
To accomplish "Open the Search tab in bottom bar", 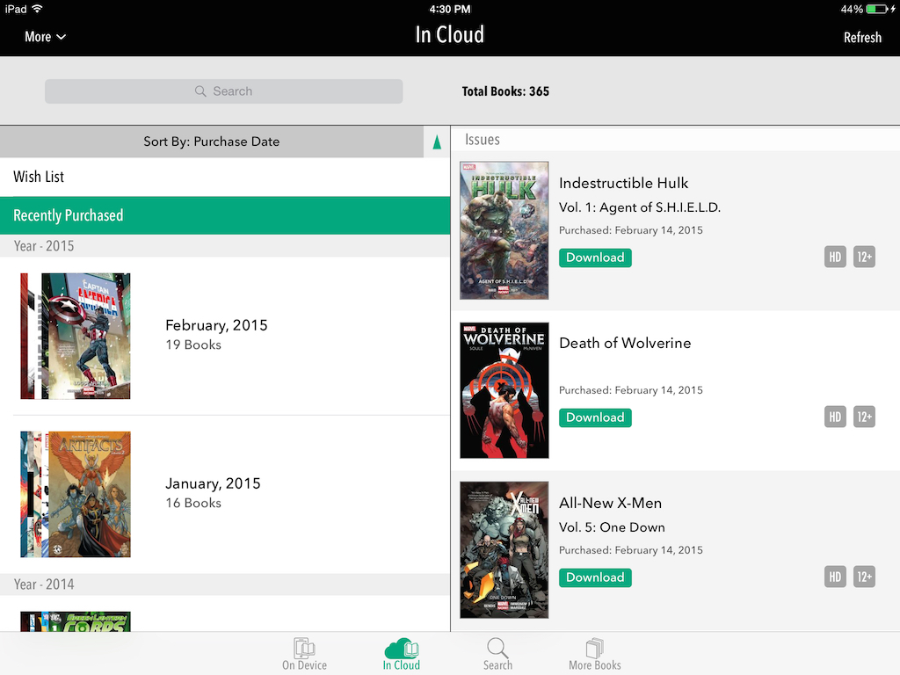I will pyautogui.click(x=497, y=654).
